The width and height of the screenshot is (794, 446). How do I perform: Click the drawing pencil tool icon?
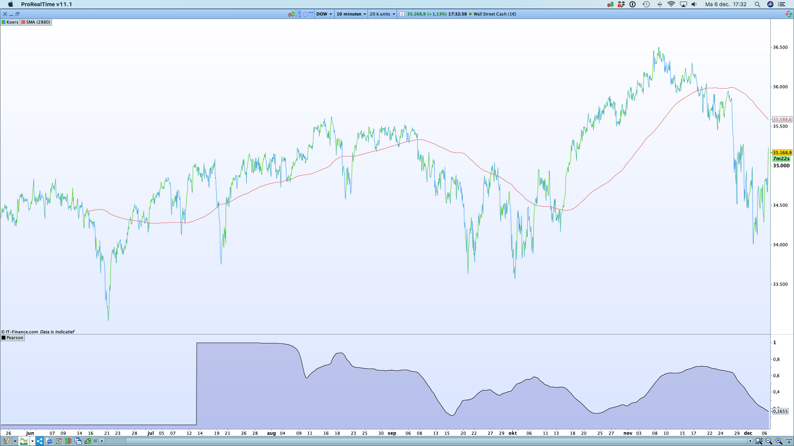point(6,441)
